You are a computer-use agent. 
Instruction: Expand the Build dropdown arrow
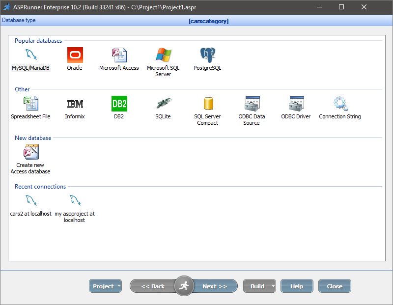[273, 286]
